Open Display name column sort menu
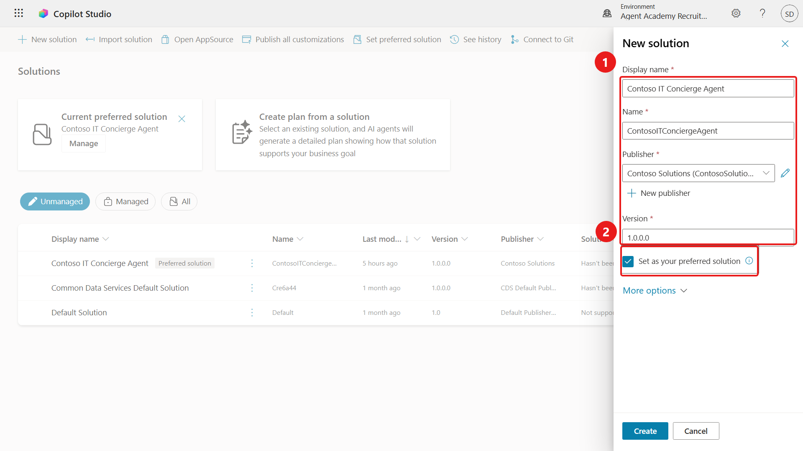Screen dimensions: 803x451 80,239
